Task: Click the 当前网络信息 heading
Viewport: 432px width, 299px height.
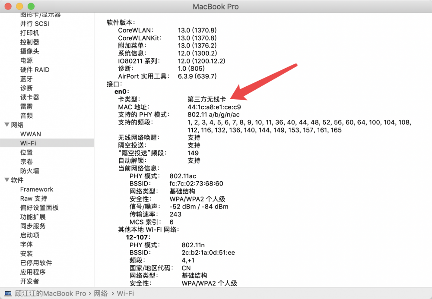Action: pos(139,168)
